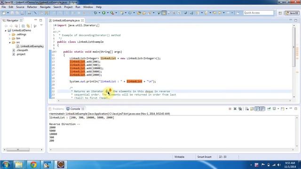301x169 pixels.
Task: Maximize the editor area
Action: (296, 20)
